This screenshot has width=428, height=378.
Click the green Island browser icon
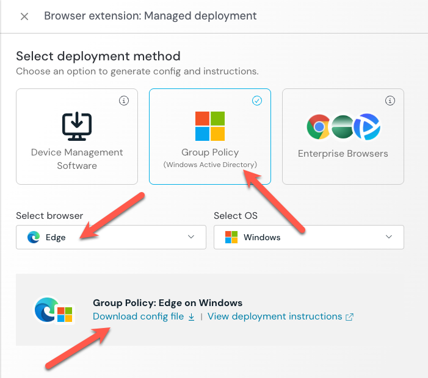click(x=343, y=127)
